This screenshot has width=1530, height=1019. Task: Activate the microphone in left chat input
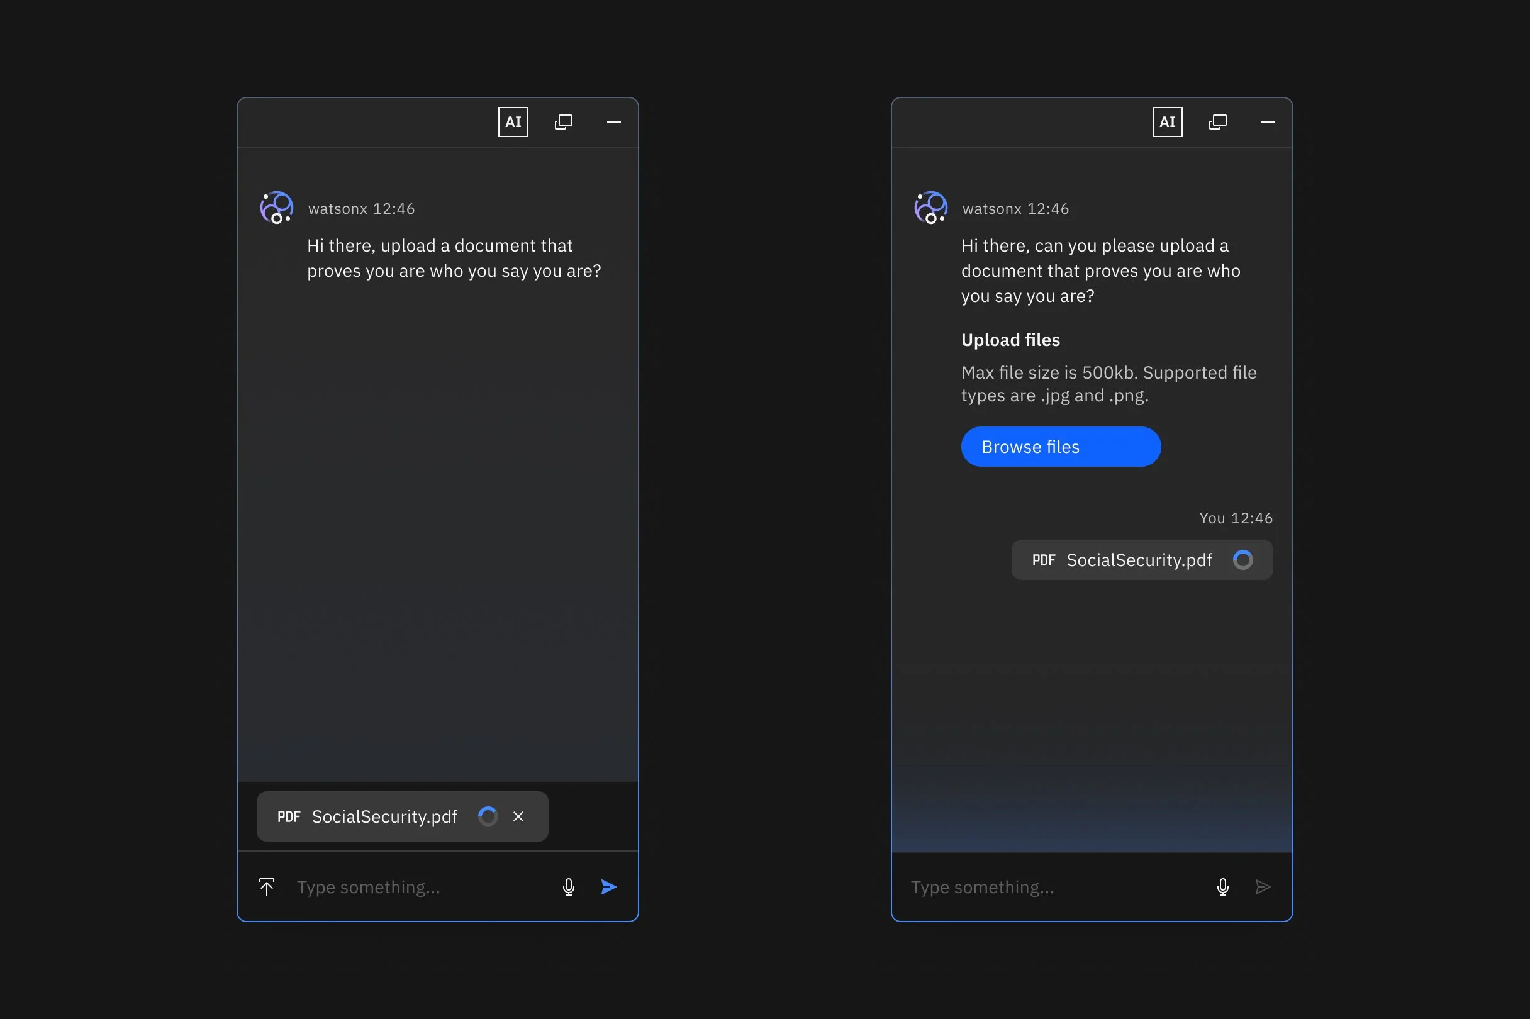568,886
